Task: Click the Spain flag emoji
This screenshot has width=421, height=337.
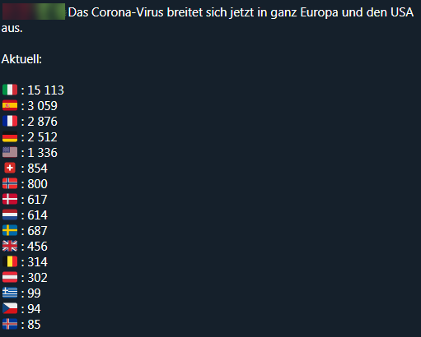Action: pyautogui.click(x=10, y=105)
